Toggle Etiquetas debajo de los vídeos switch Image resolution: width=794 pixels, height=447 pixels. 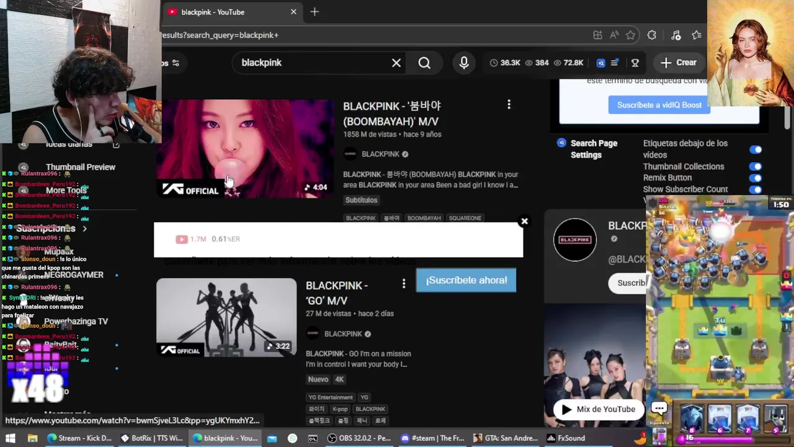[x=756, y=150]
